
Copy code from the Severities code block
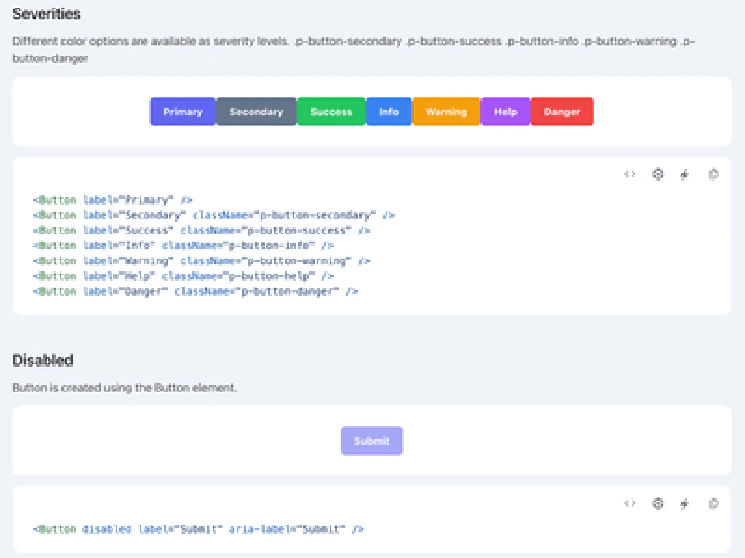pyautogui.click(x=713, y=175)
